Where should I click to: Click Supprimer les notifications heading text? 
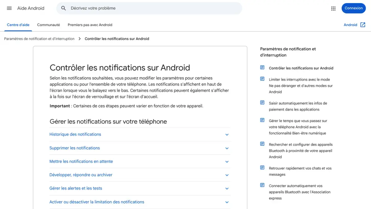click(75, 148)
